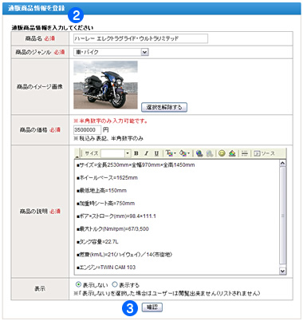Click the 選択を解除する button
Screen dimensions: 303x321
point(164,107)
